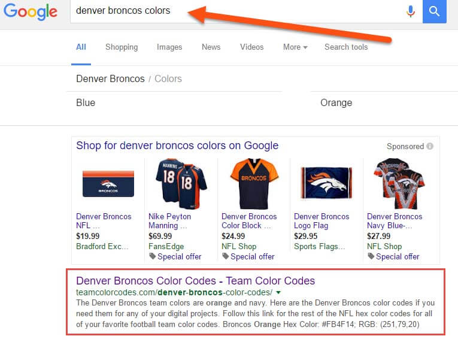Switch to the Images tab
458x342 pixels.
169,47
